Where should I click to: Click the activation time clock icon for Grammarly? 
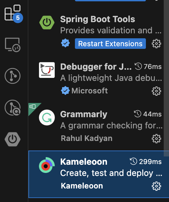[138, 114]
